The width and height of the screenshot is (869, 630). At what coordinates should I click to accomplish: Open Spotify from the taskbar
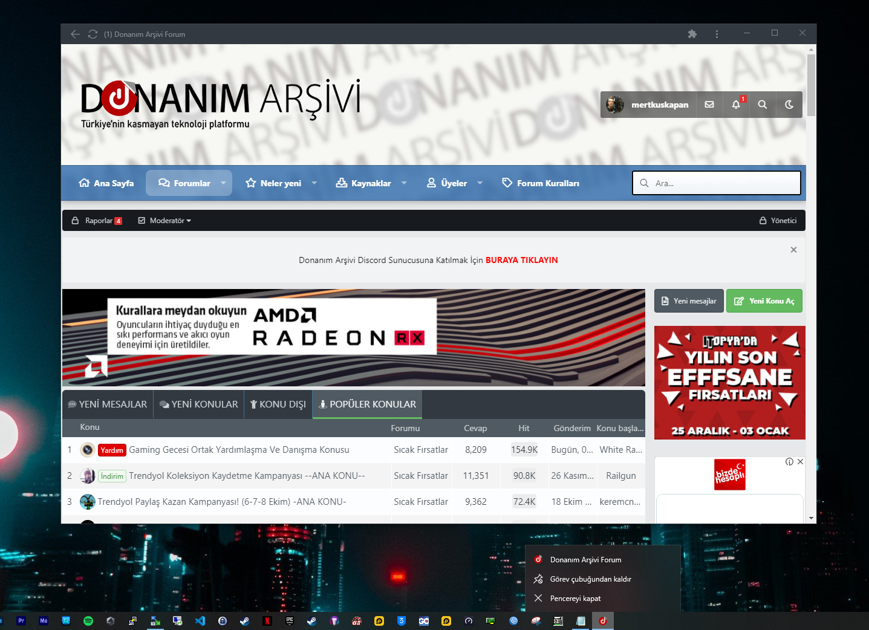[x=88, y=621]
